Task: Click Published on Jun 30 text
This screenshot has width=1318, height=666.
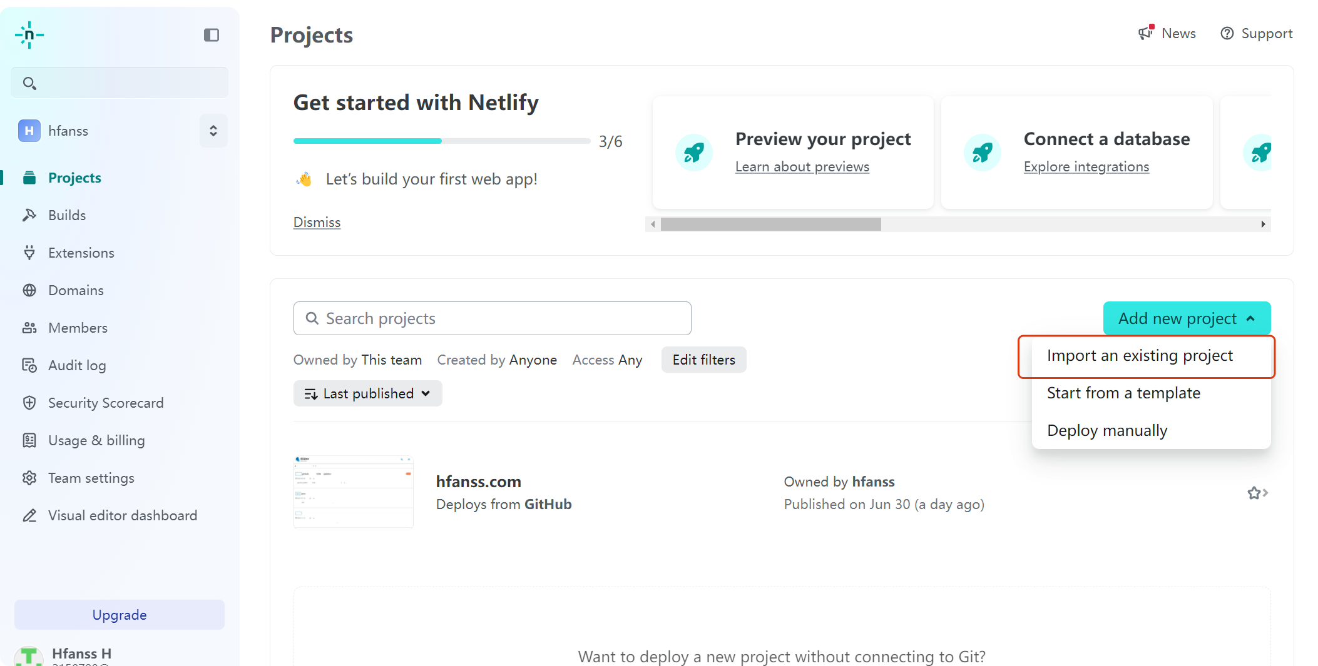Action: pos(884,504)
